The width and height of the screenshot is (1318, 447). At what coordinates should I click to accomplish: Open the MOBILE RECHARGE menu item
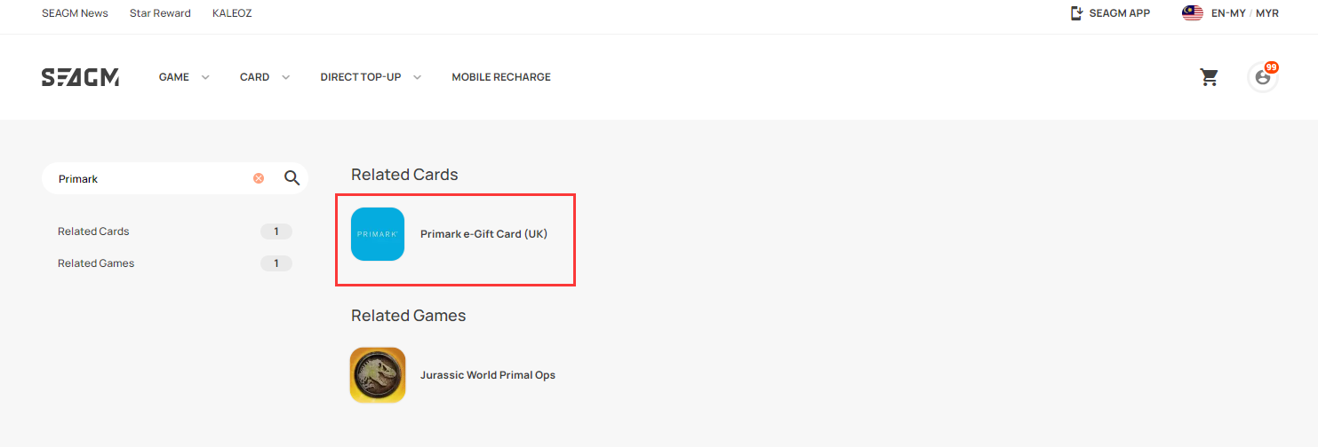(x=501, y=77)
